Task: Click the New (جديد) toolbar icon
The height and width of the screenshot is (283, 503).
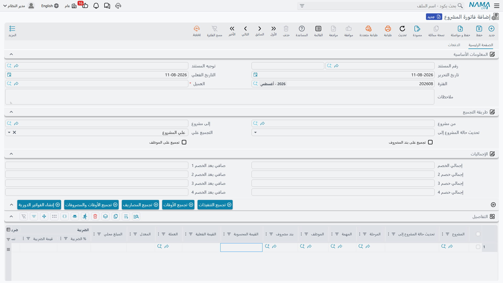Action: 491,29
